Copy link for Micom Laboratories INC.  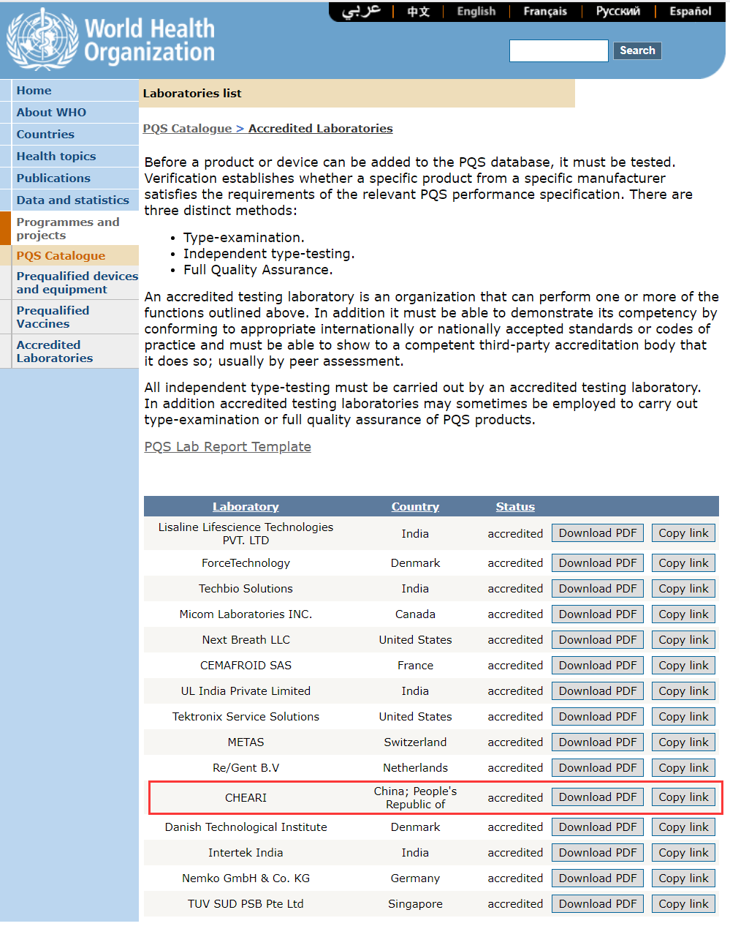[683, 614]
